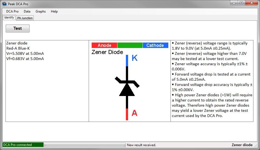260x150 pixels.
Task: Click the forward voltage drop current note
Action: 211,77
